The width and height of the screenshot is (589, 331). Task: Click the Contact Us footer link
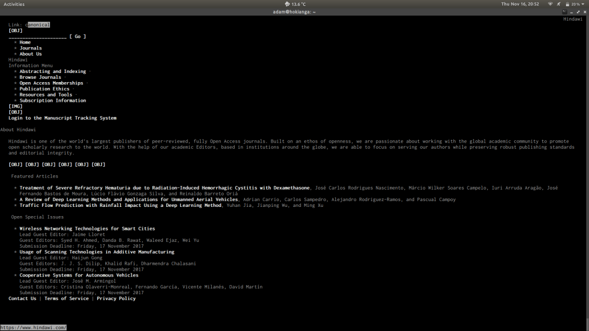[22, 298]
